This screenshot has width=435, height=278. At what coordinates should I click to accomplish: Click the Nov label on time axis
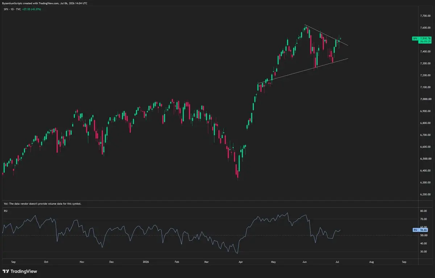[82, 261]
